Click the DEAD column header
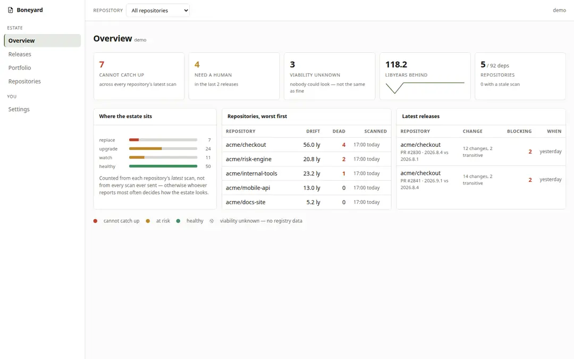The height and width of the screenshot is (359, 574). pos(339,131)
